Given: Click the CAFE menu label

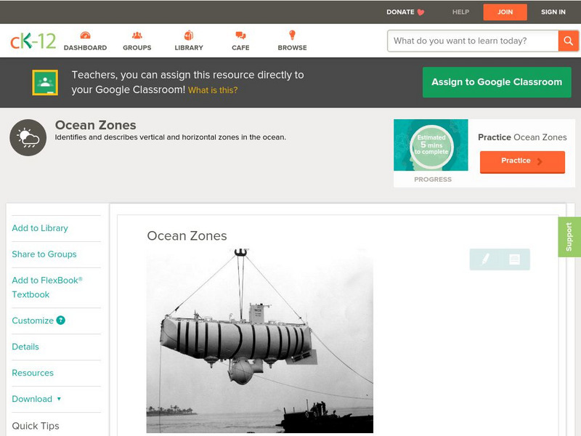Looking at the screenshot, I should pos(240,48).
